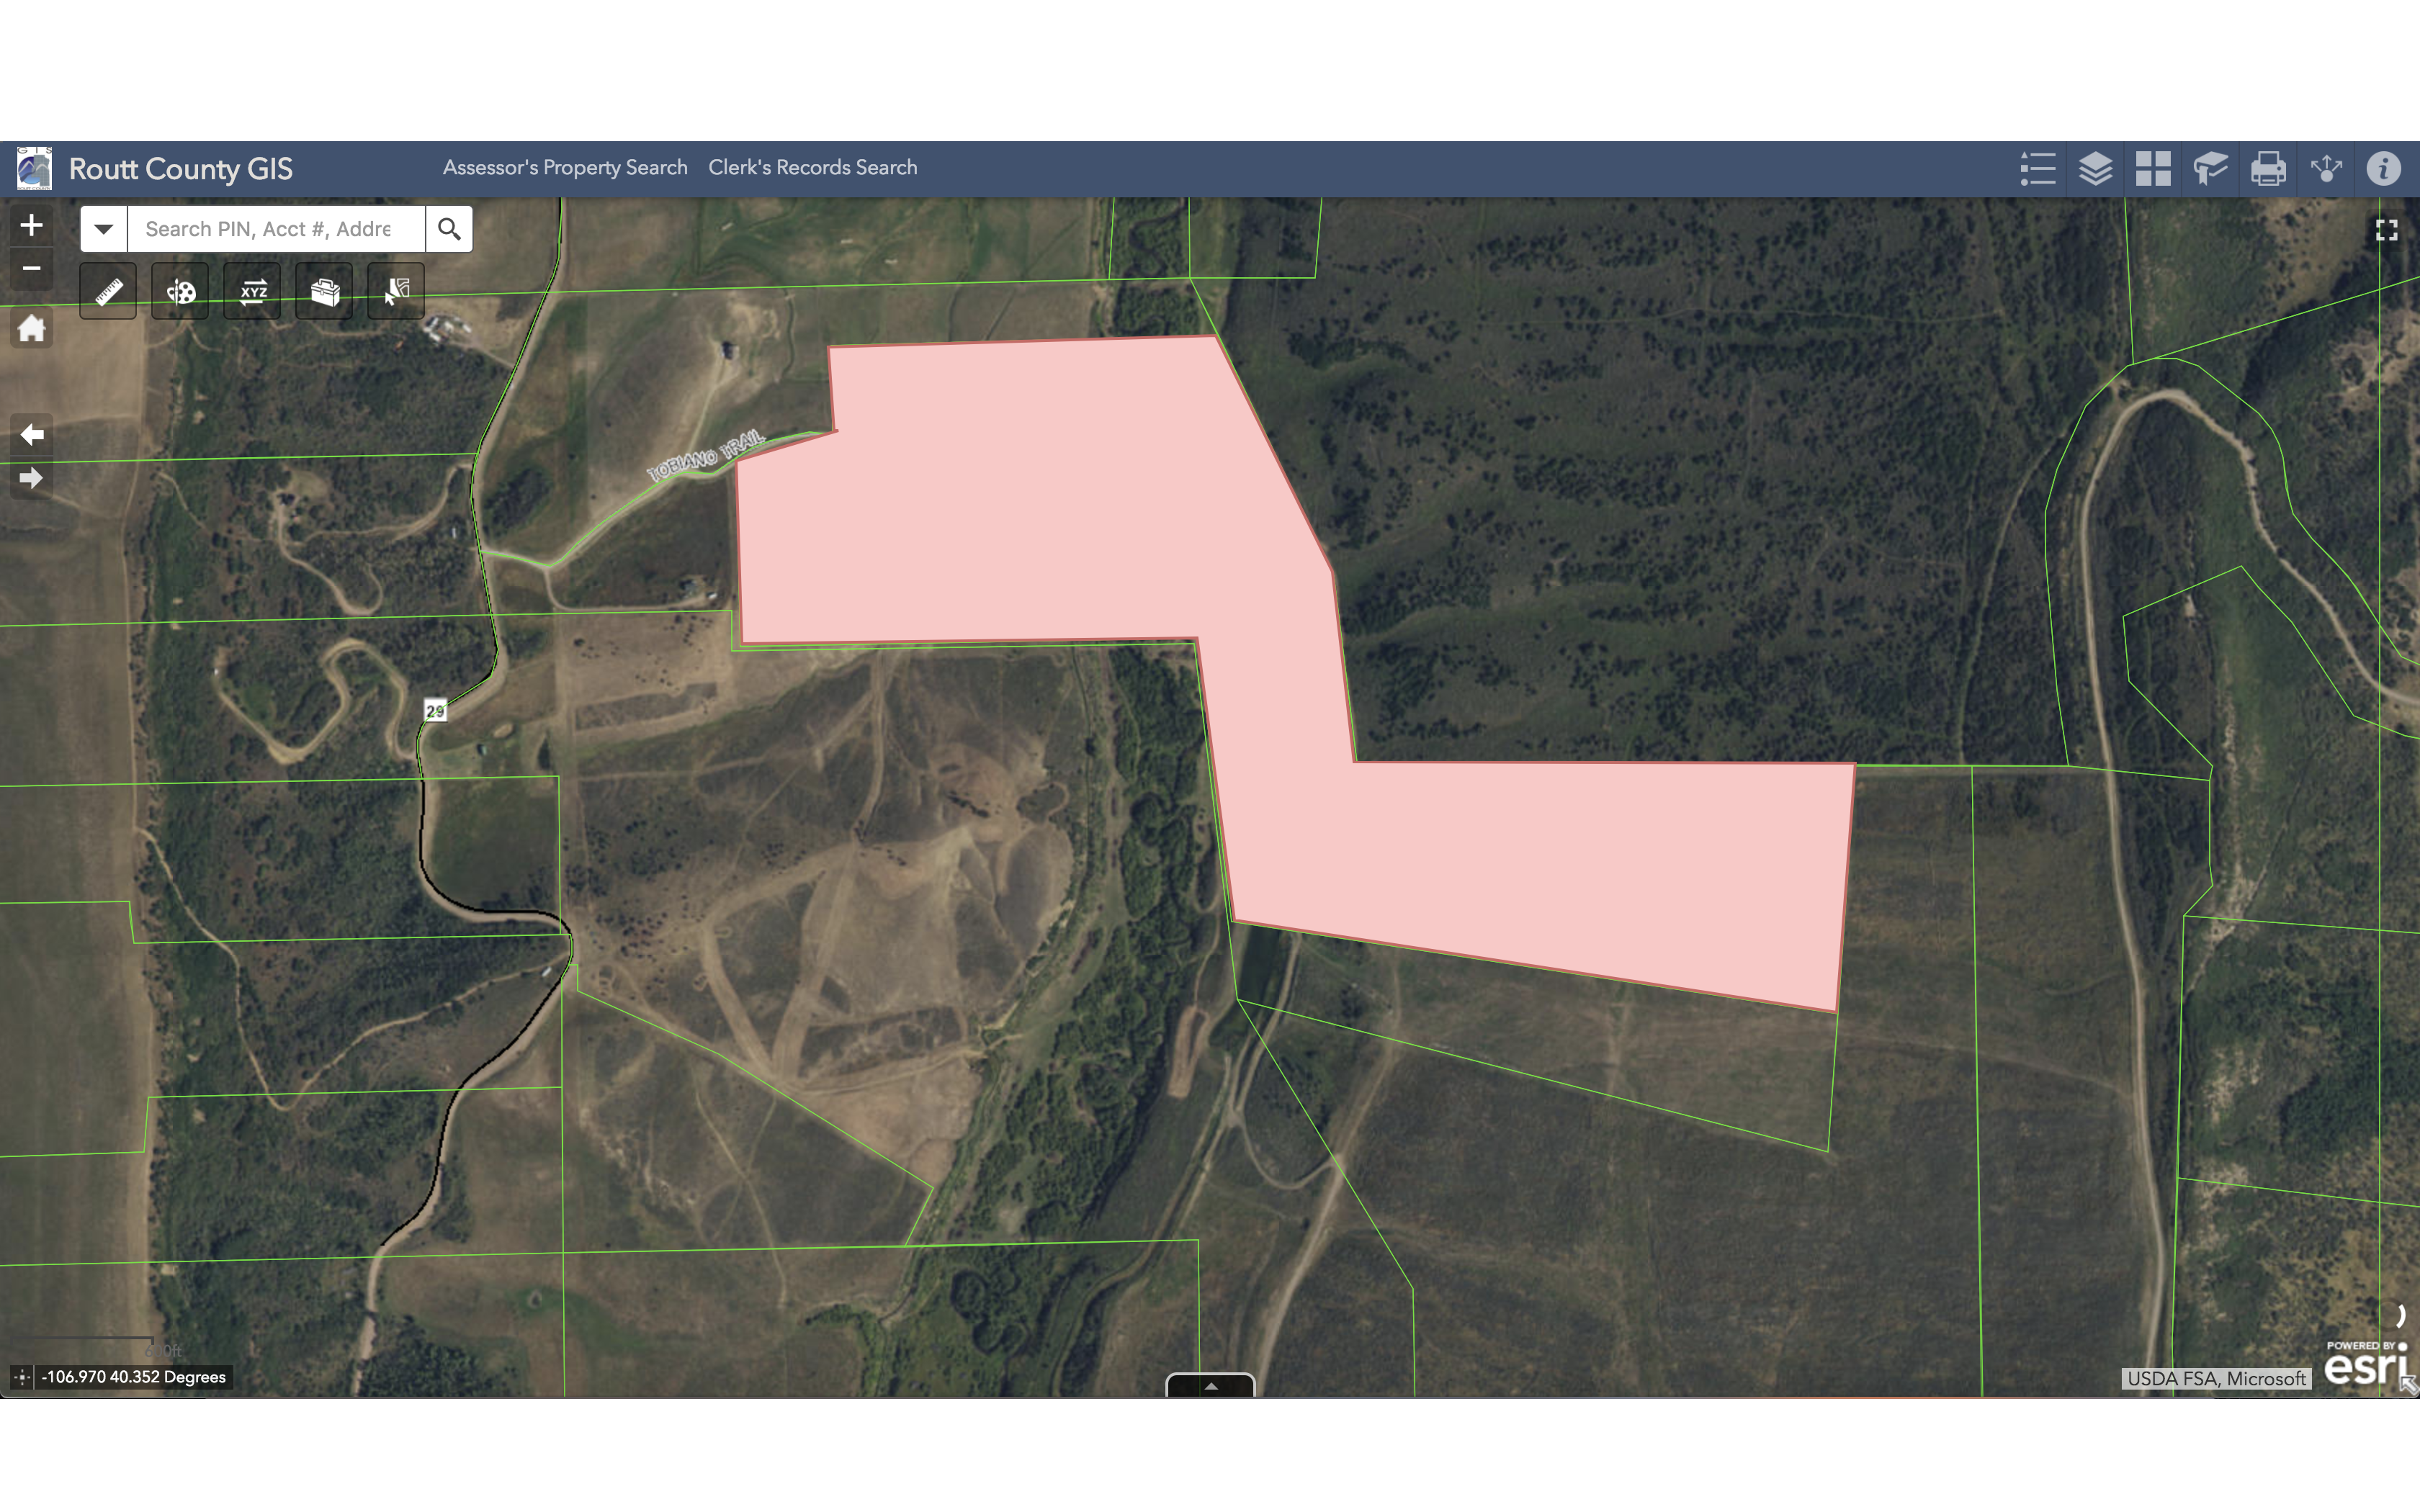Open the Measure ruler tool

coord(108,292)
